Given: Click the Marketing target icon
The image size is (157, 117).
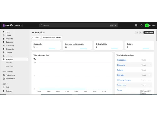Looking at the screenshot, I should pos(3,46).
